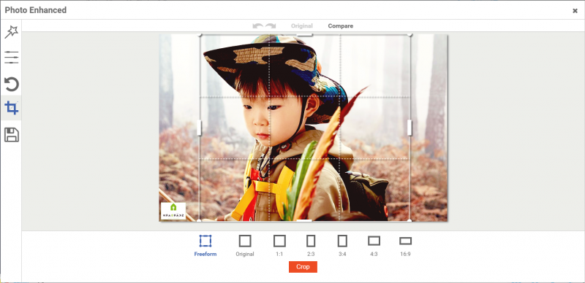
Task: Select the 2:3 crop ratio
Action: point(311,245)
